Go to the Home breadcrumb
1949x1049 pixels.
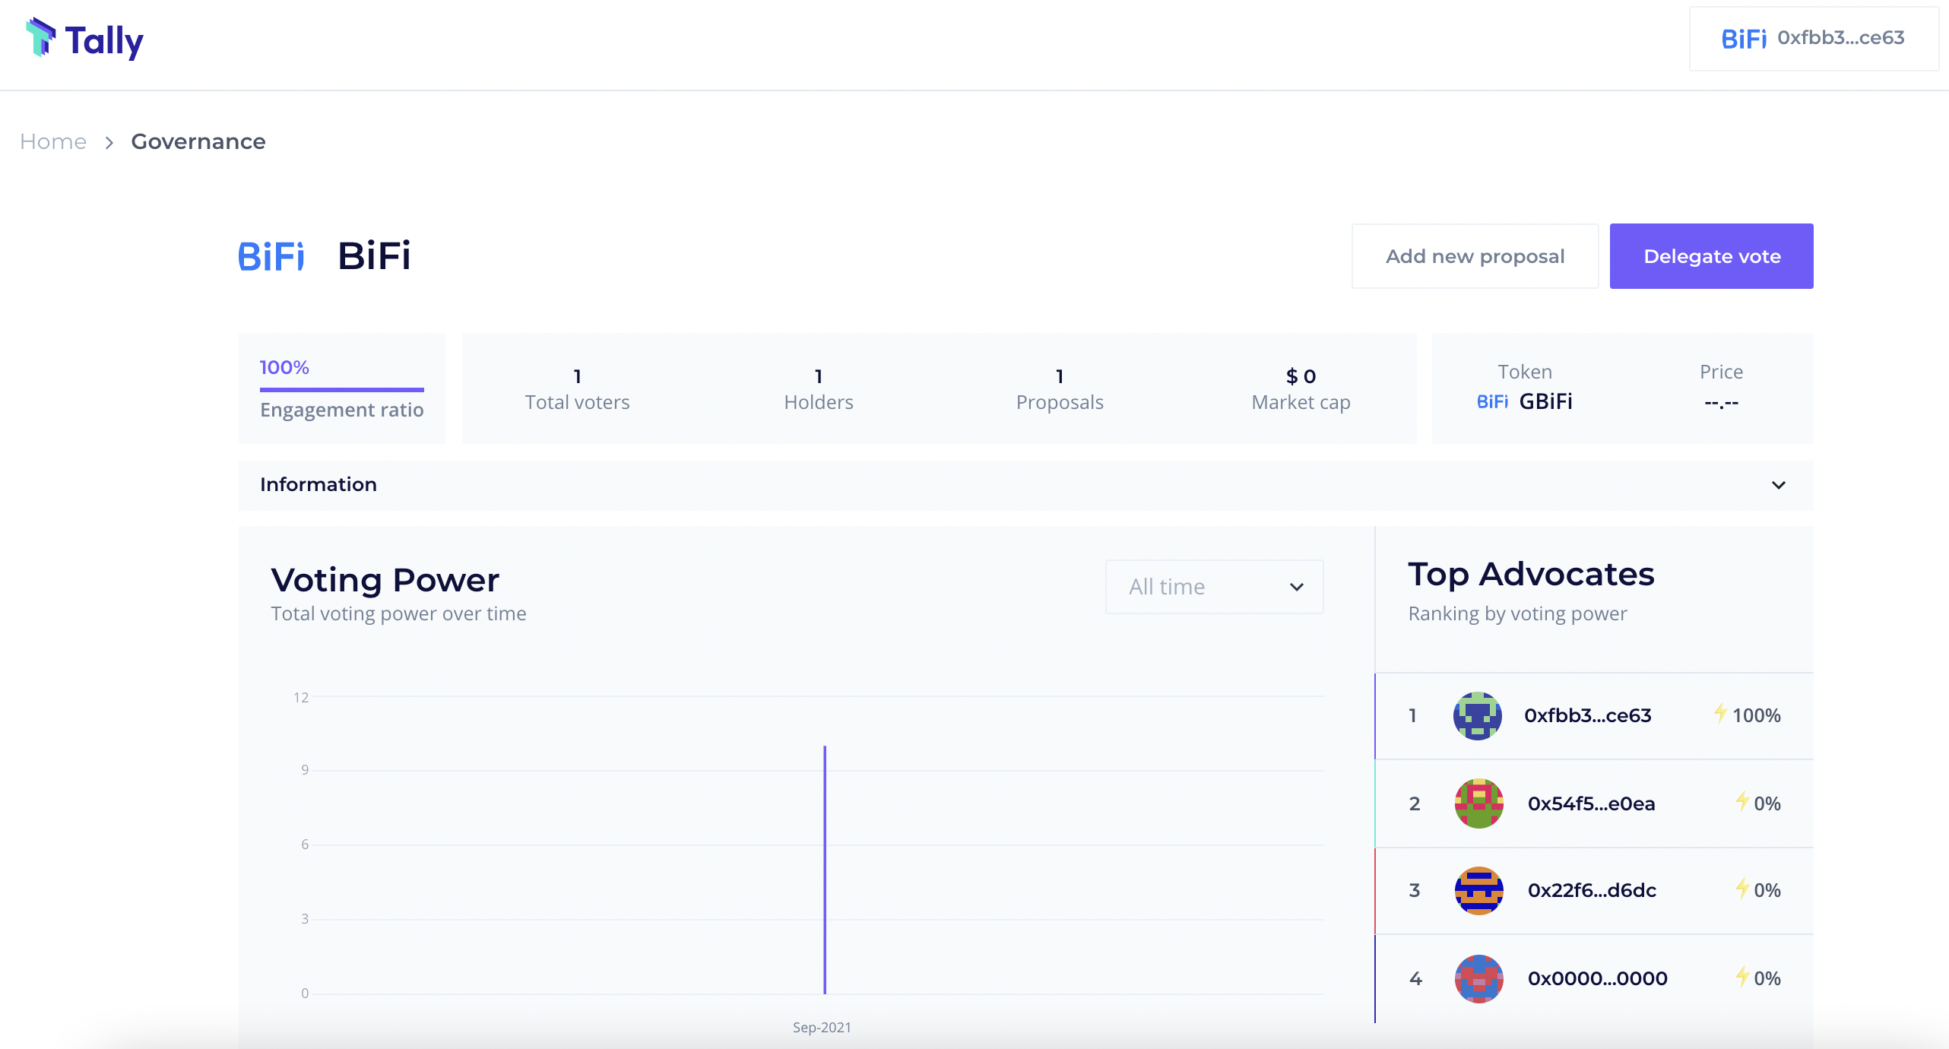53,142
